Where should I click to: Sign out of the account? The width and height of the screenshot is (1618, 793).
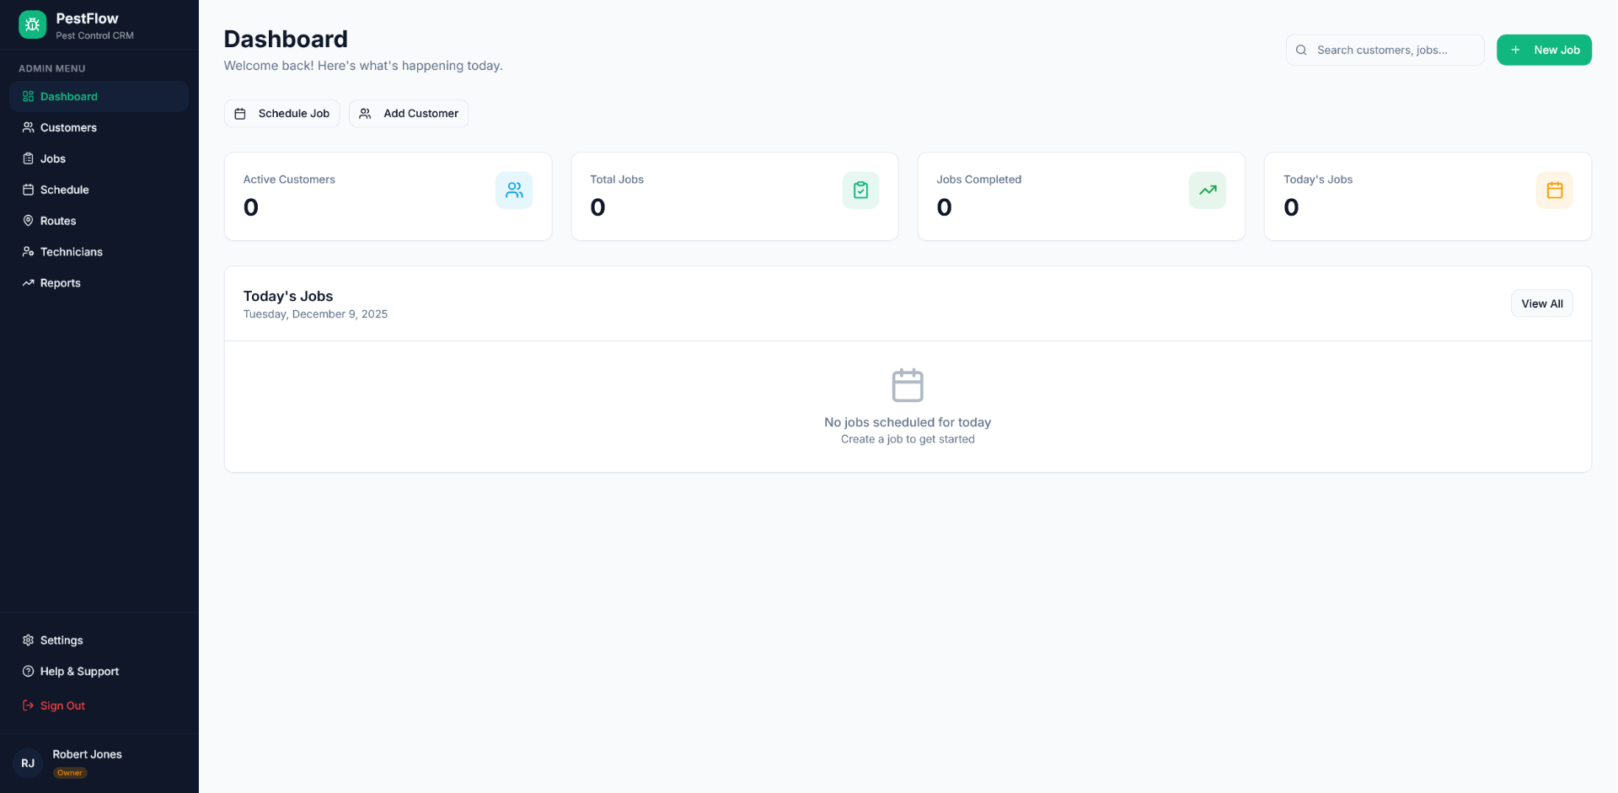pos(99,705)
